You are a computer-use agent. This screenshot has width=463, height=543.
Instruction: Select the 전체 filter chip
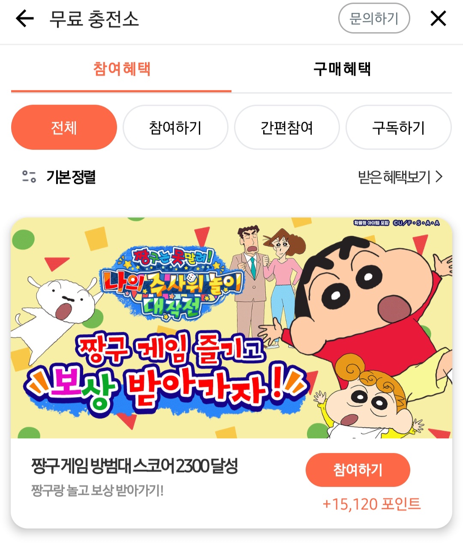pos(64,127)
